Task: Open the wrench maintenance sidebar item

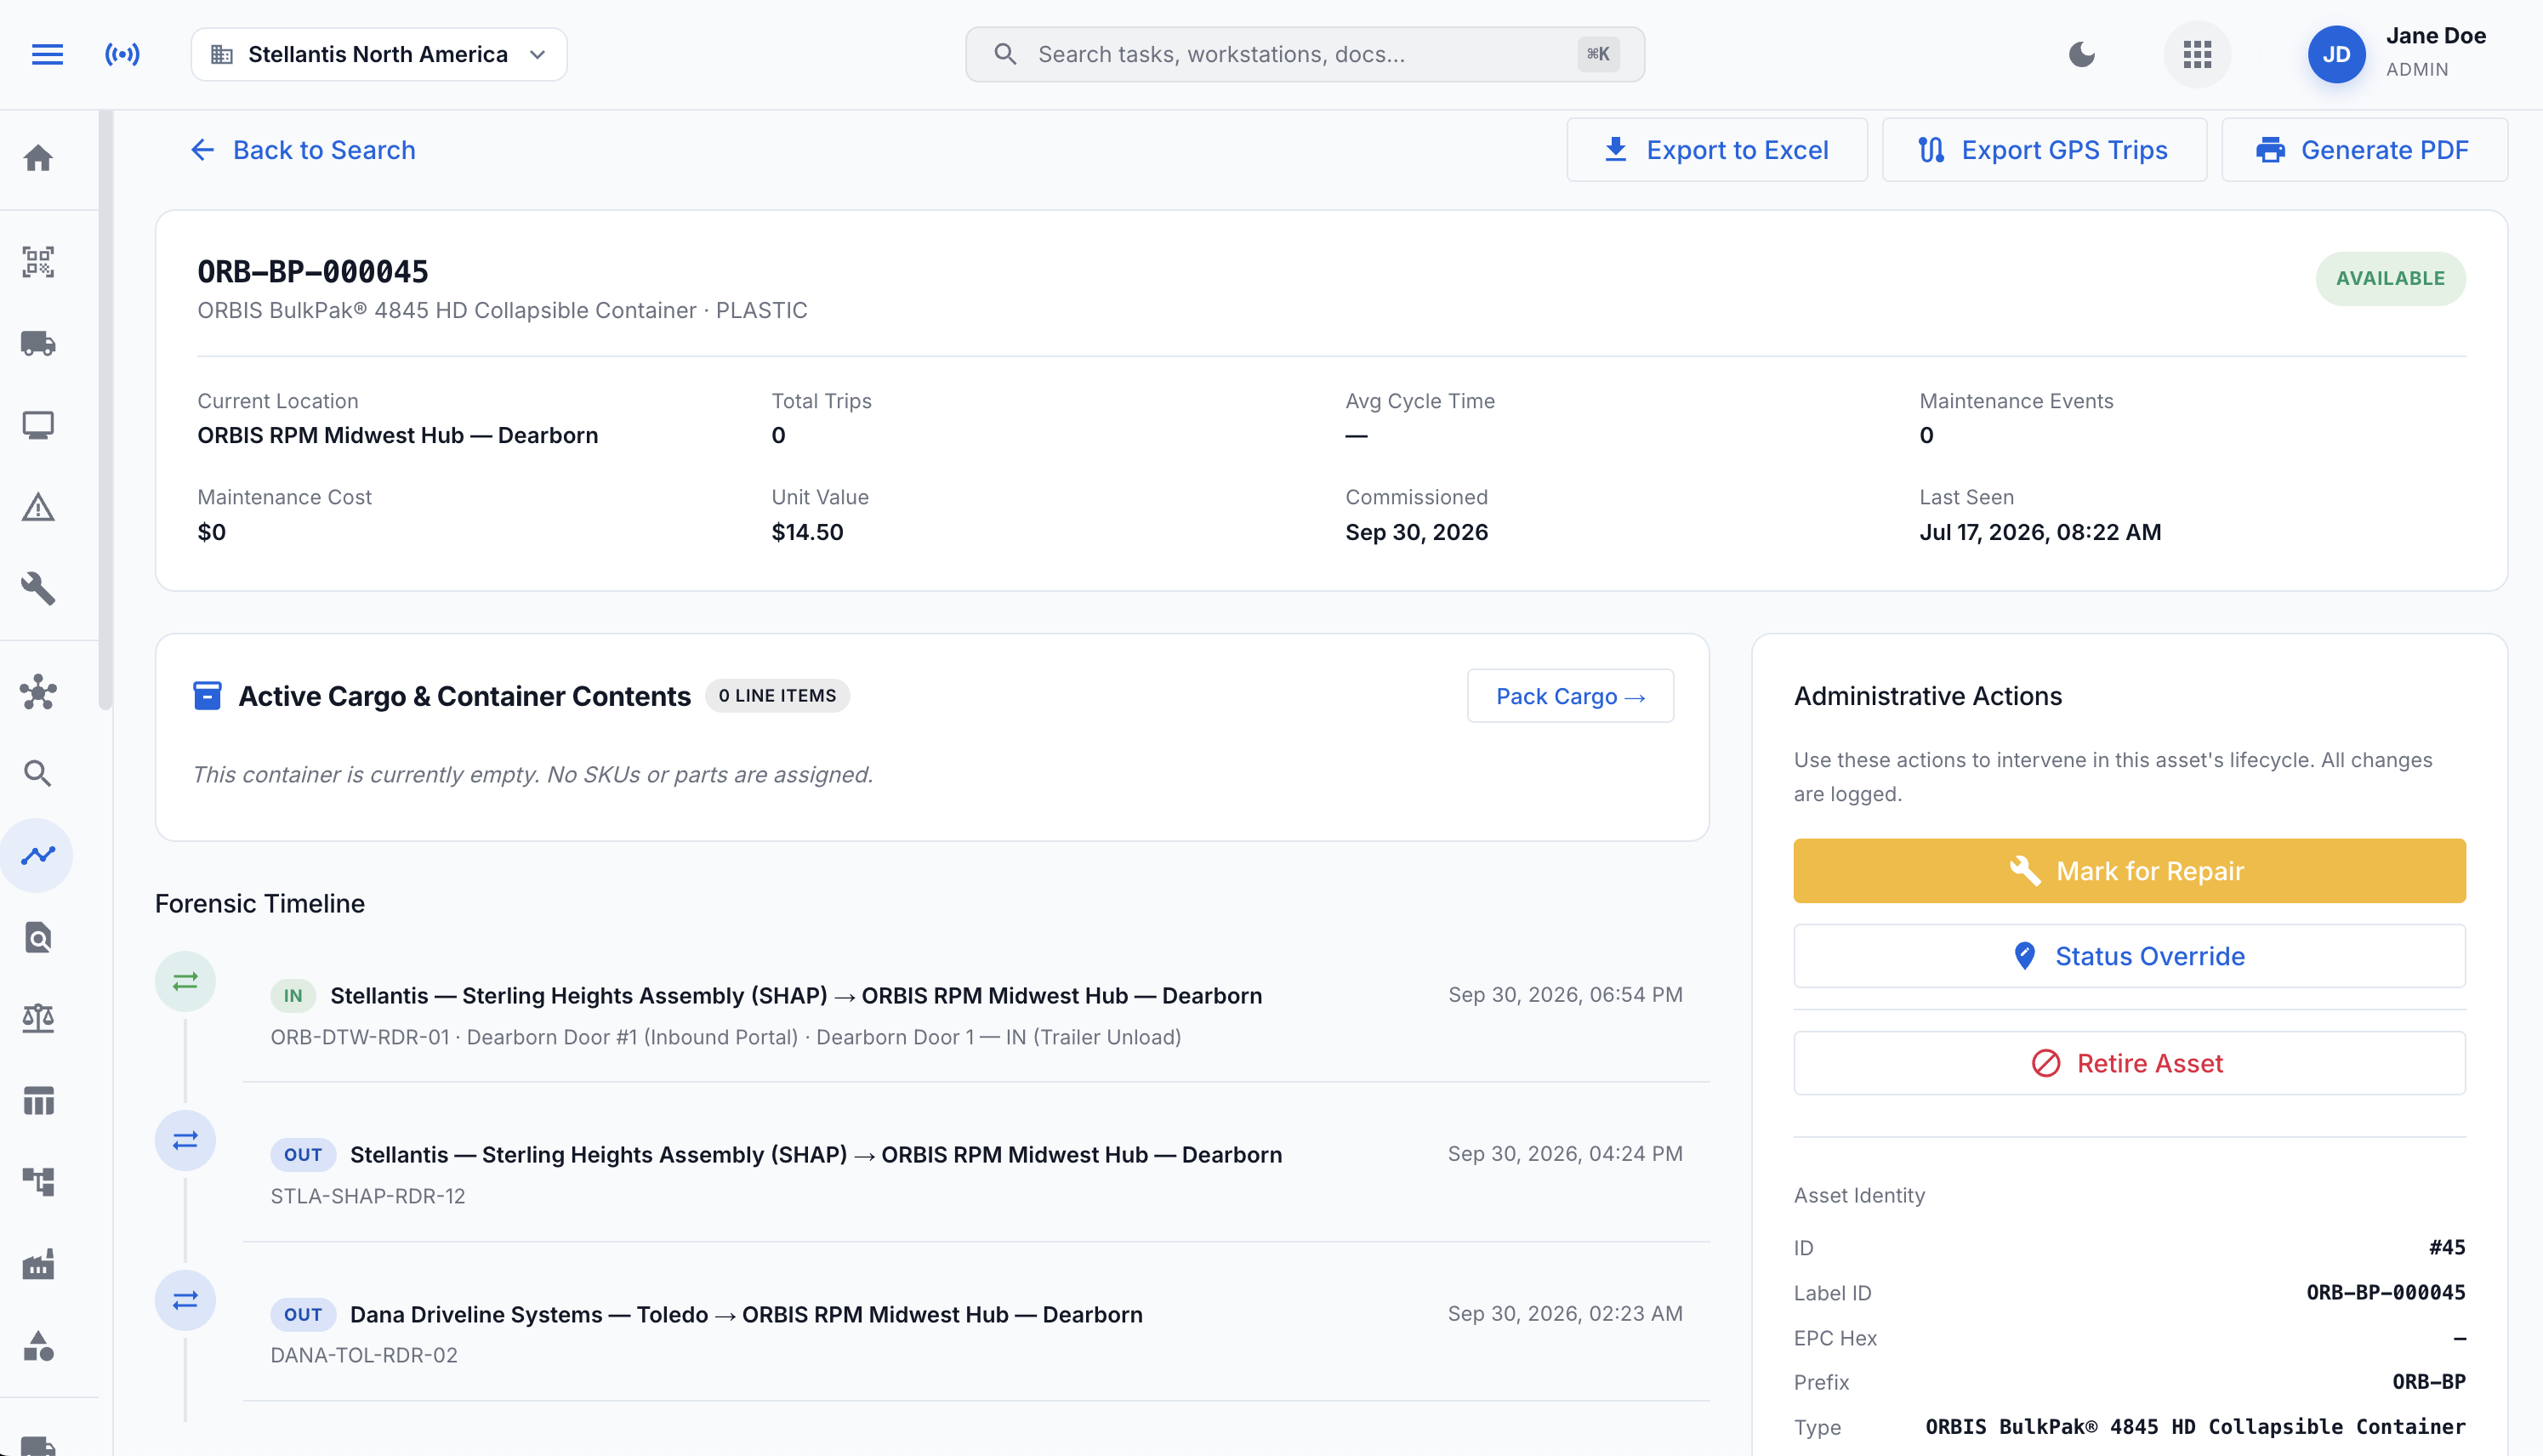Action: coord(38,588)
